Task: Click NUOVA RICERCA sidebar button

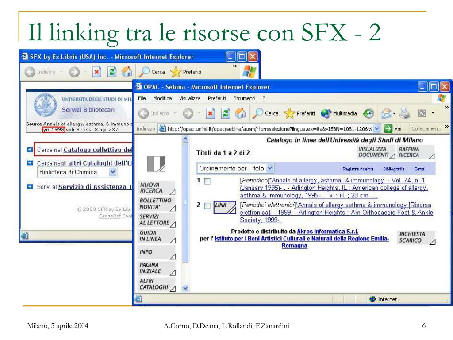Action: point(157,188)
